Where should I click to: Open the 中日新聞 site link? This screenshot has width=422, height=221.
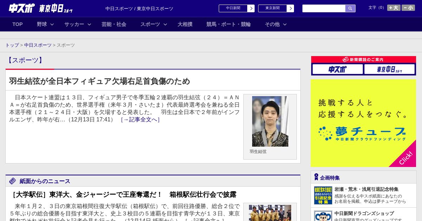[233, 8]
